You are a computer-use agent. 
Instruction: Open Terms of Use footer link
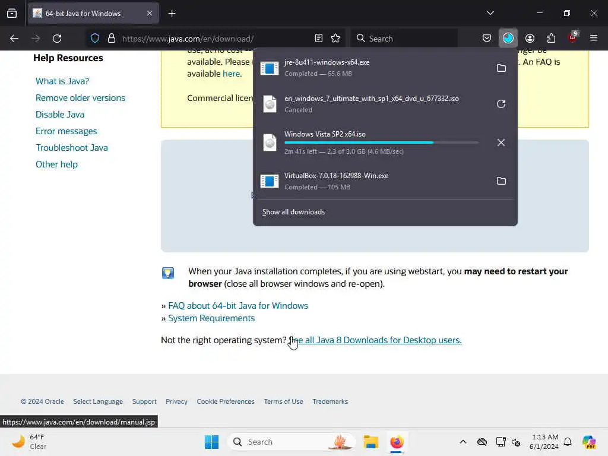tap(283, 401)
